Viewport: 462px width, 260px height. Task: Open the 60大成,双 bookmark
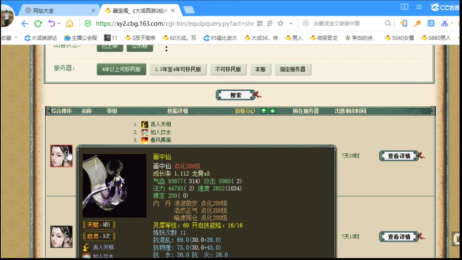click(x=179, y=38)
